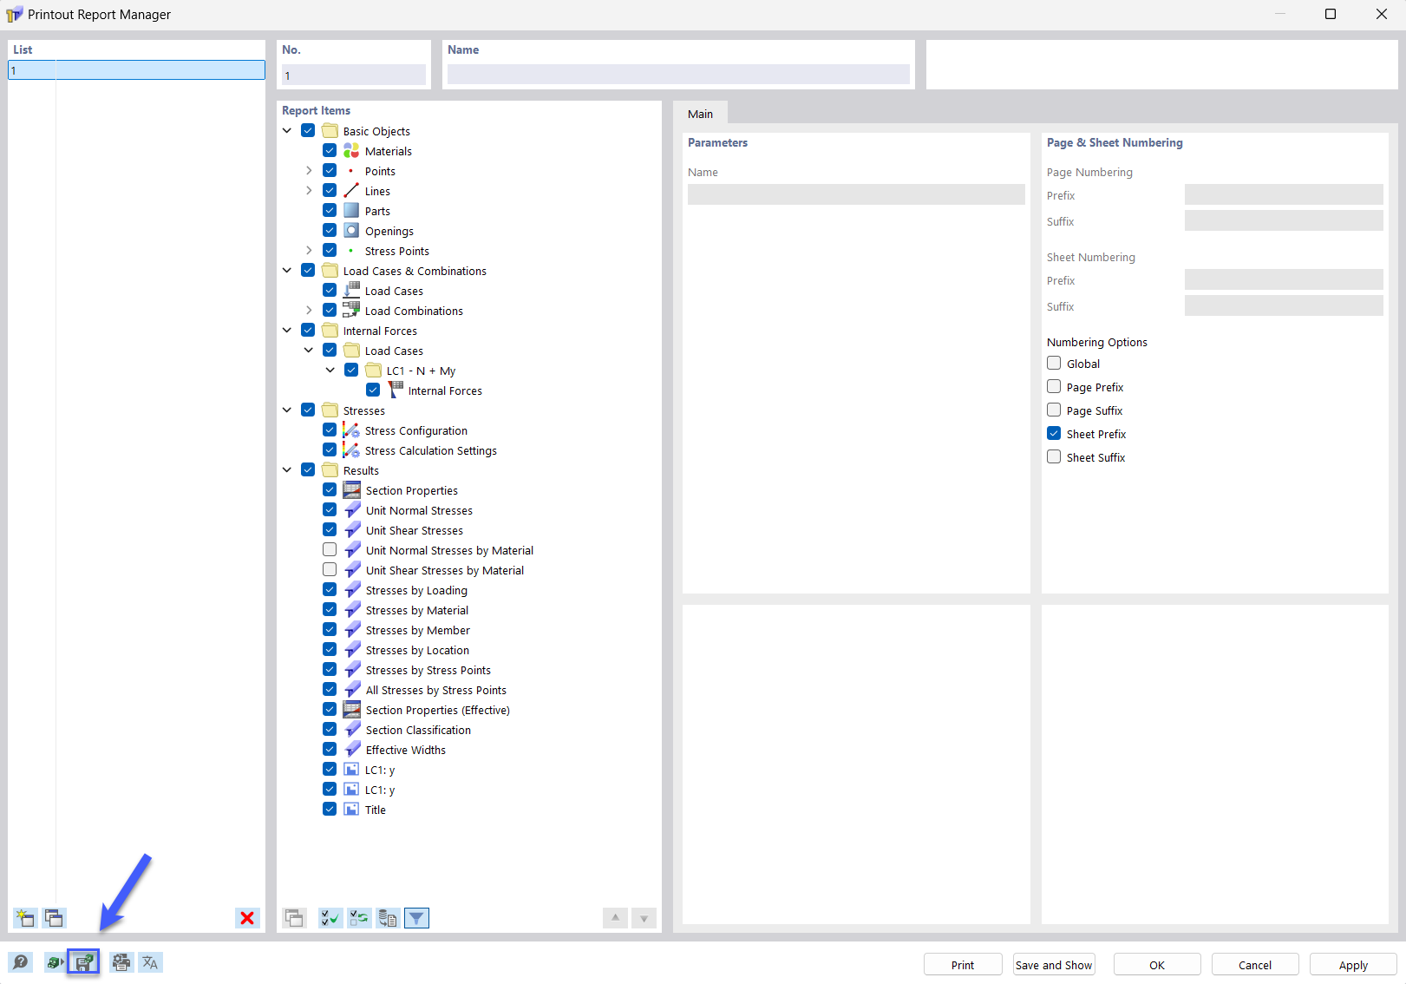This screenshot has height=984, width=1406.
Task: Copy the selected printout report
Action: [x=54, y=918]
